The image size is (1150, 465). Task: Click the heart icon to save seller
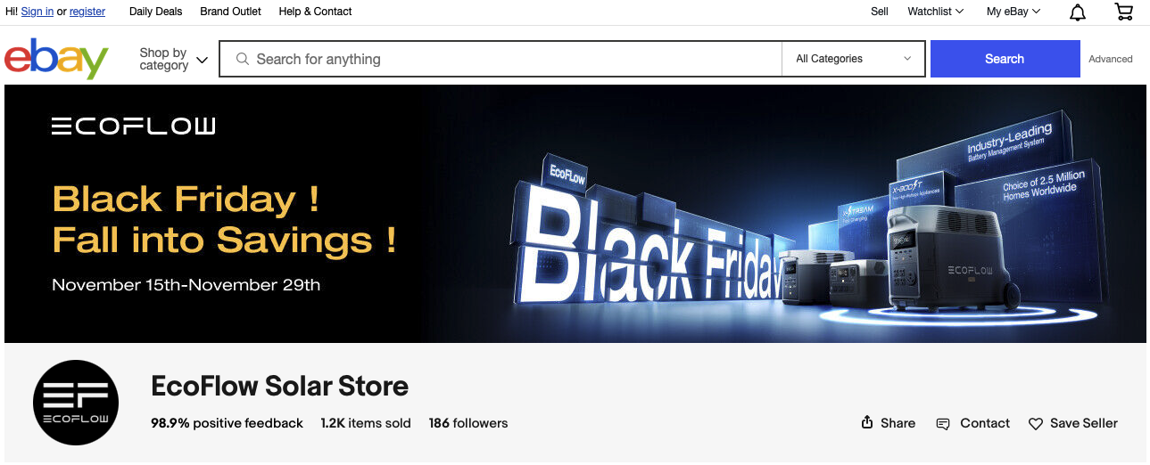pyautogui.click(x=1036, y=424)
